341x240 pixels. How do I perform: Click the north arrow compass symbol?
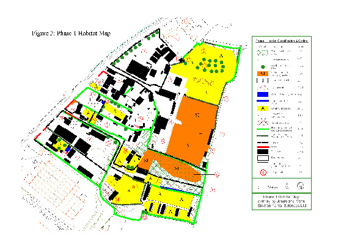pos(300,186)
